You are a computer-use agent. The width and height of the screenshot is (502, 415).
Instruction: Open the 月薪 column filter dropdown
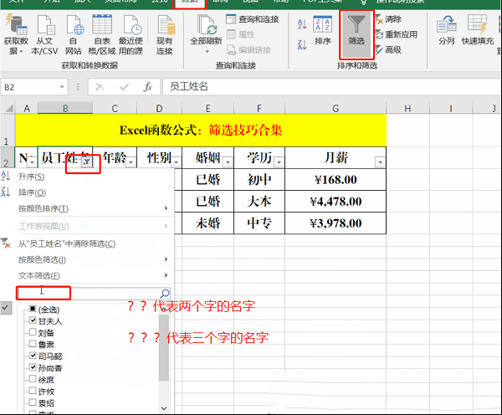click(x=380, y=162)
